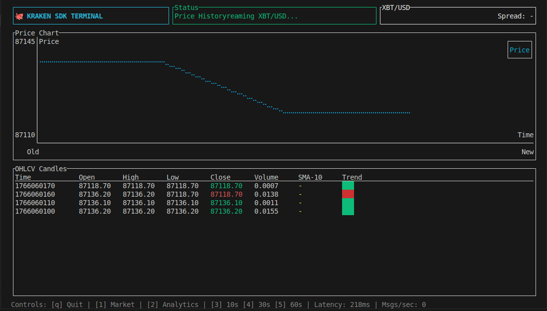This screenshot has height=311, width=547.
Task: Click the Msgs/sec: 0 readout
Action: tap(403, 305)
